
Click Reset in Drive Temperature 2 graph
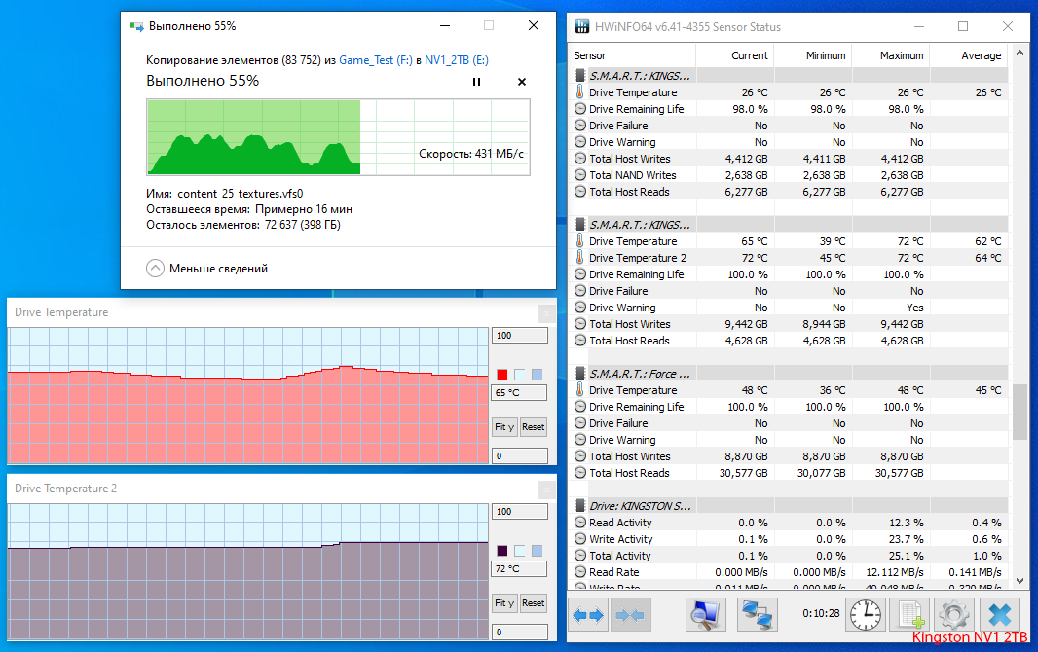coord(533,603)
